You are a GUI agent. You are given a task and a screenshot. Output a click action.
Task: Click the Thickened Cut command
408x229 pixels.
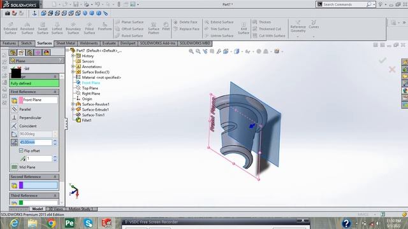tap(267, 29)
